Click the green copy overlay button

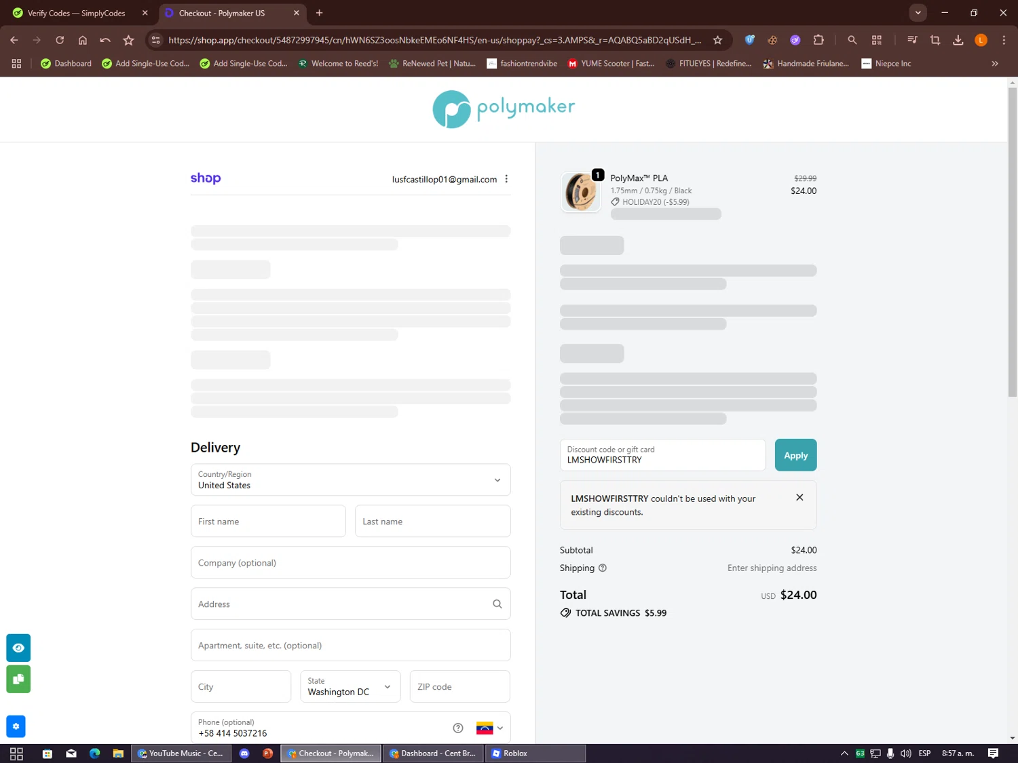click(18, 679)
